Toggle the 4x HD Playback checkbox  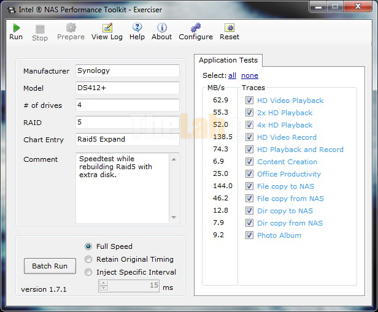pyautogui.click(x=249, y=124)
